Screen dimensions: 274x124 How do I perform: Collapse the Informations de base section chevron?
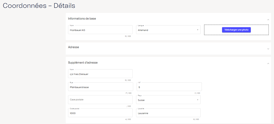pyautogui.click(x=268, y=20)
